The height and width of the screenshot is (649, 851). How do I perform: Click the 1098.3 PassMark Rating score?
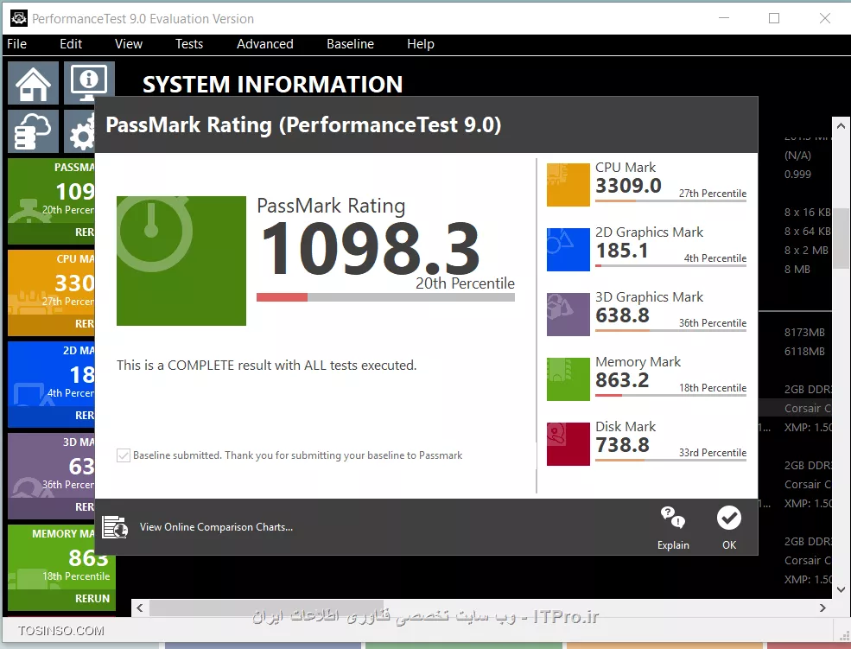371,249
